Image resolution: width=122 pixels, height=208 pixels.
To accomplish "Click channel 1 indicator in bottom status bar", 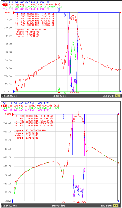I will click(2, 205).
